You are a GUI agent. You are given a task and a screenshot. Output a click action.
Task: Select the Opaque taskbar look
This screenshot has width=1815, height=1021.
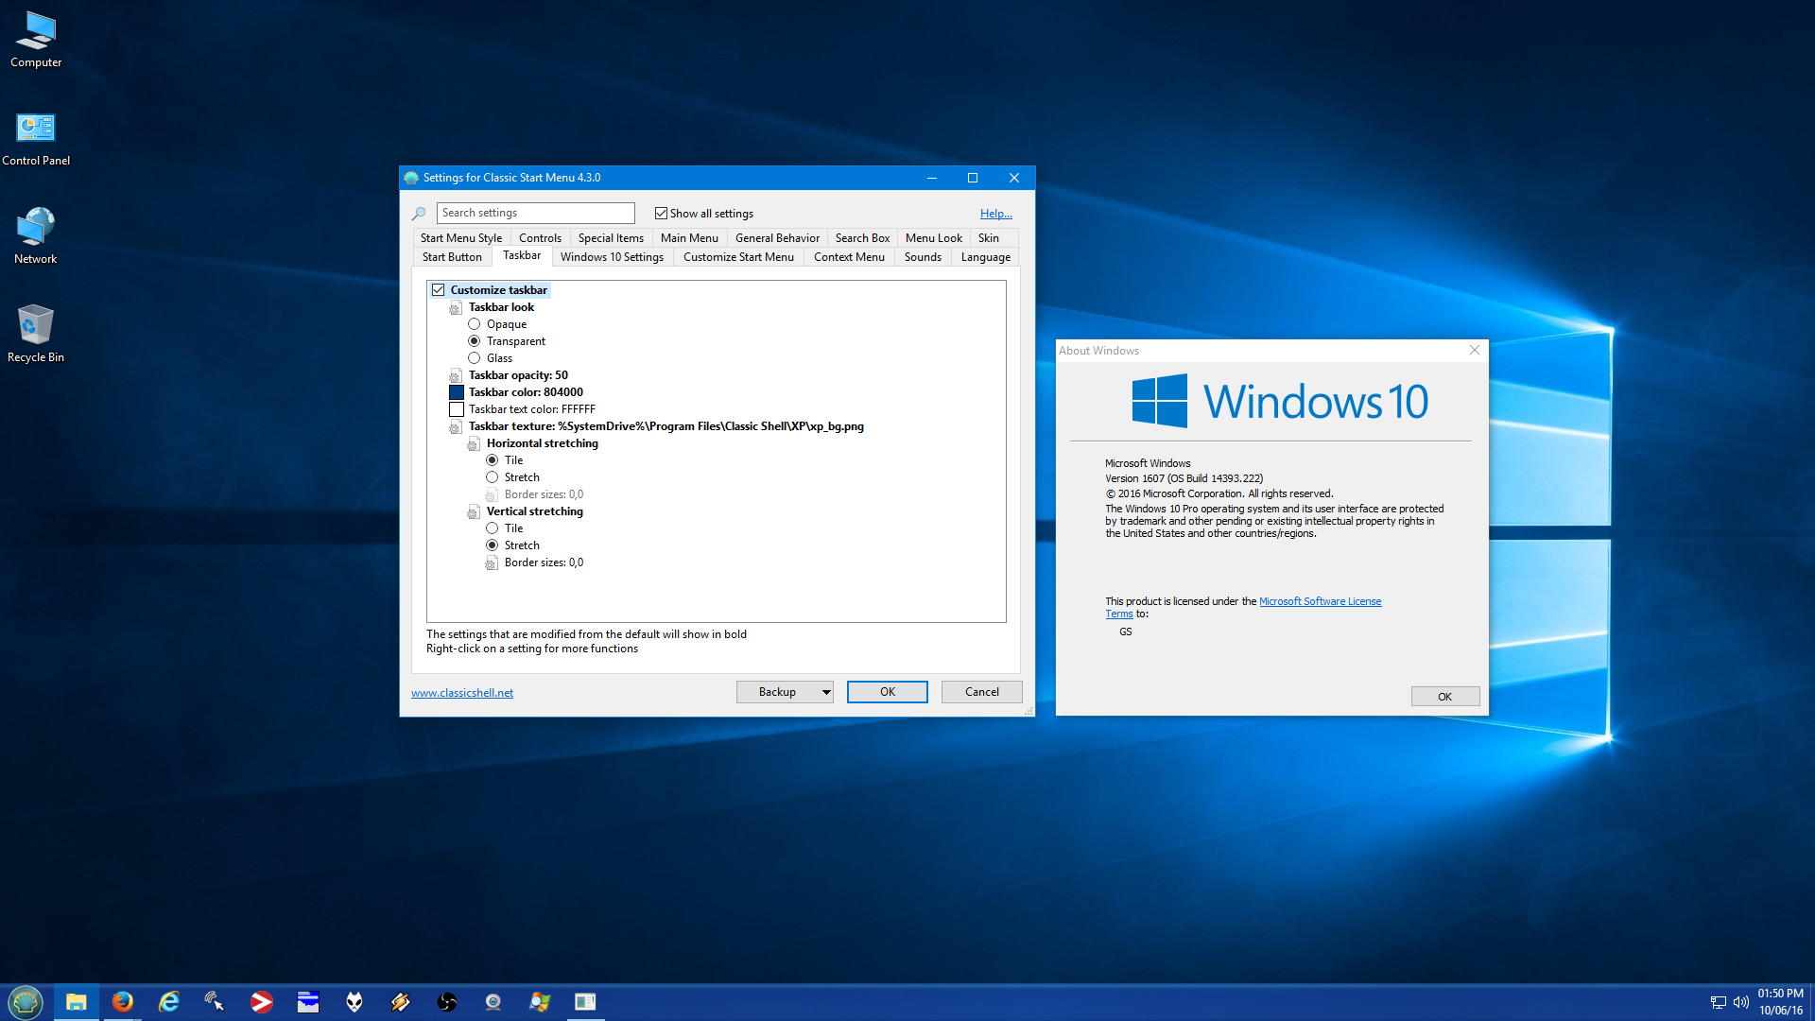[475, 324]
